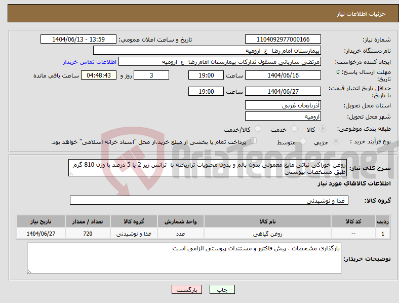The height and width of the screenshot is (303, 399).
Task: Click the واحد شمارش column header
Action: (181, 221)
